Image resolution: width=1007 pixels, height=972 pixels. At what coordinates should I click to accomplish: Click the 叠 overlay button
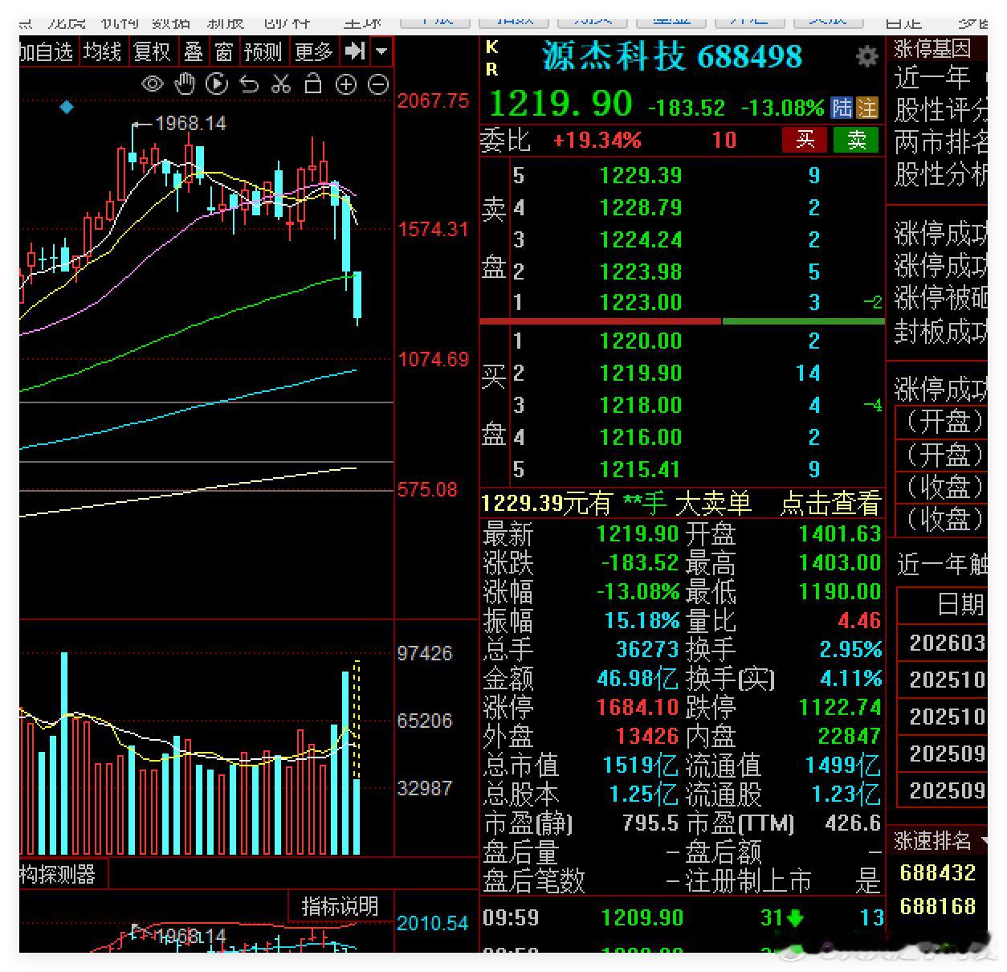[x=194, y=52]
